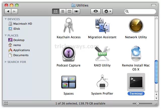
Task: Go back with the left arrow button
Action: tap(8, 11)
